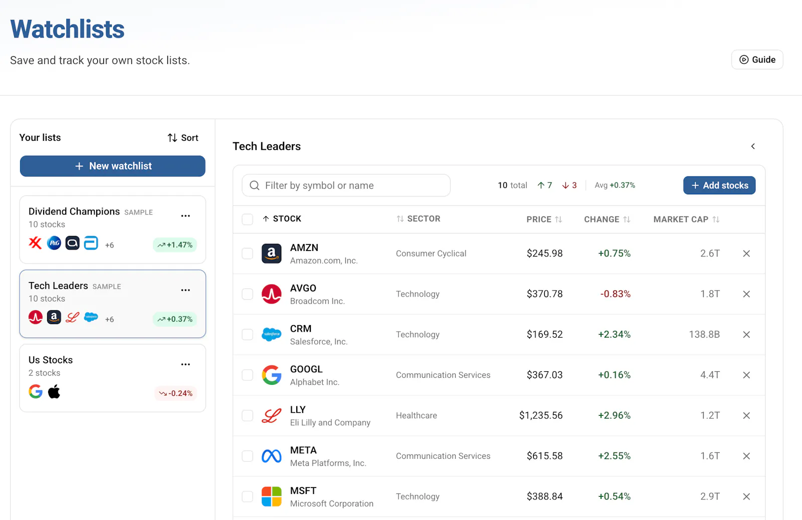Image resolution: width=802 pixels, height=520 pixels.
Task: Sort your watchlists
Action: (183, 138)
